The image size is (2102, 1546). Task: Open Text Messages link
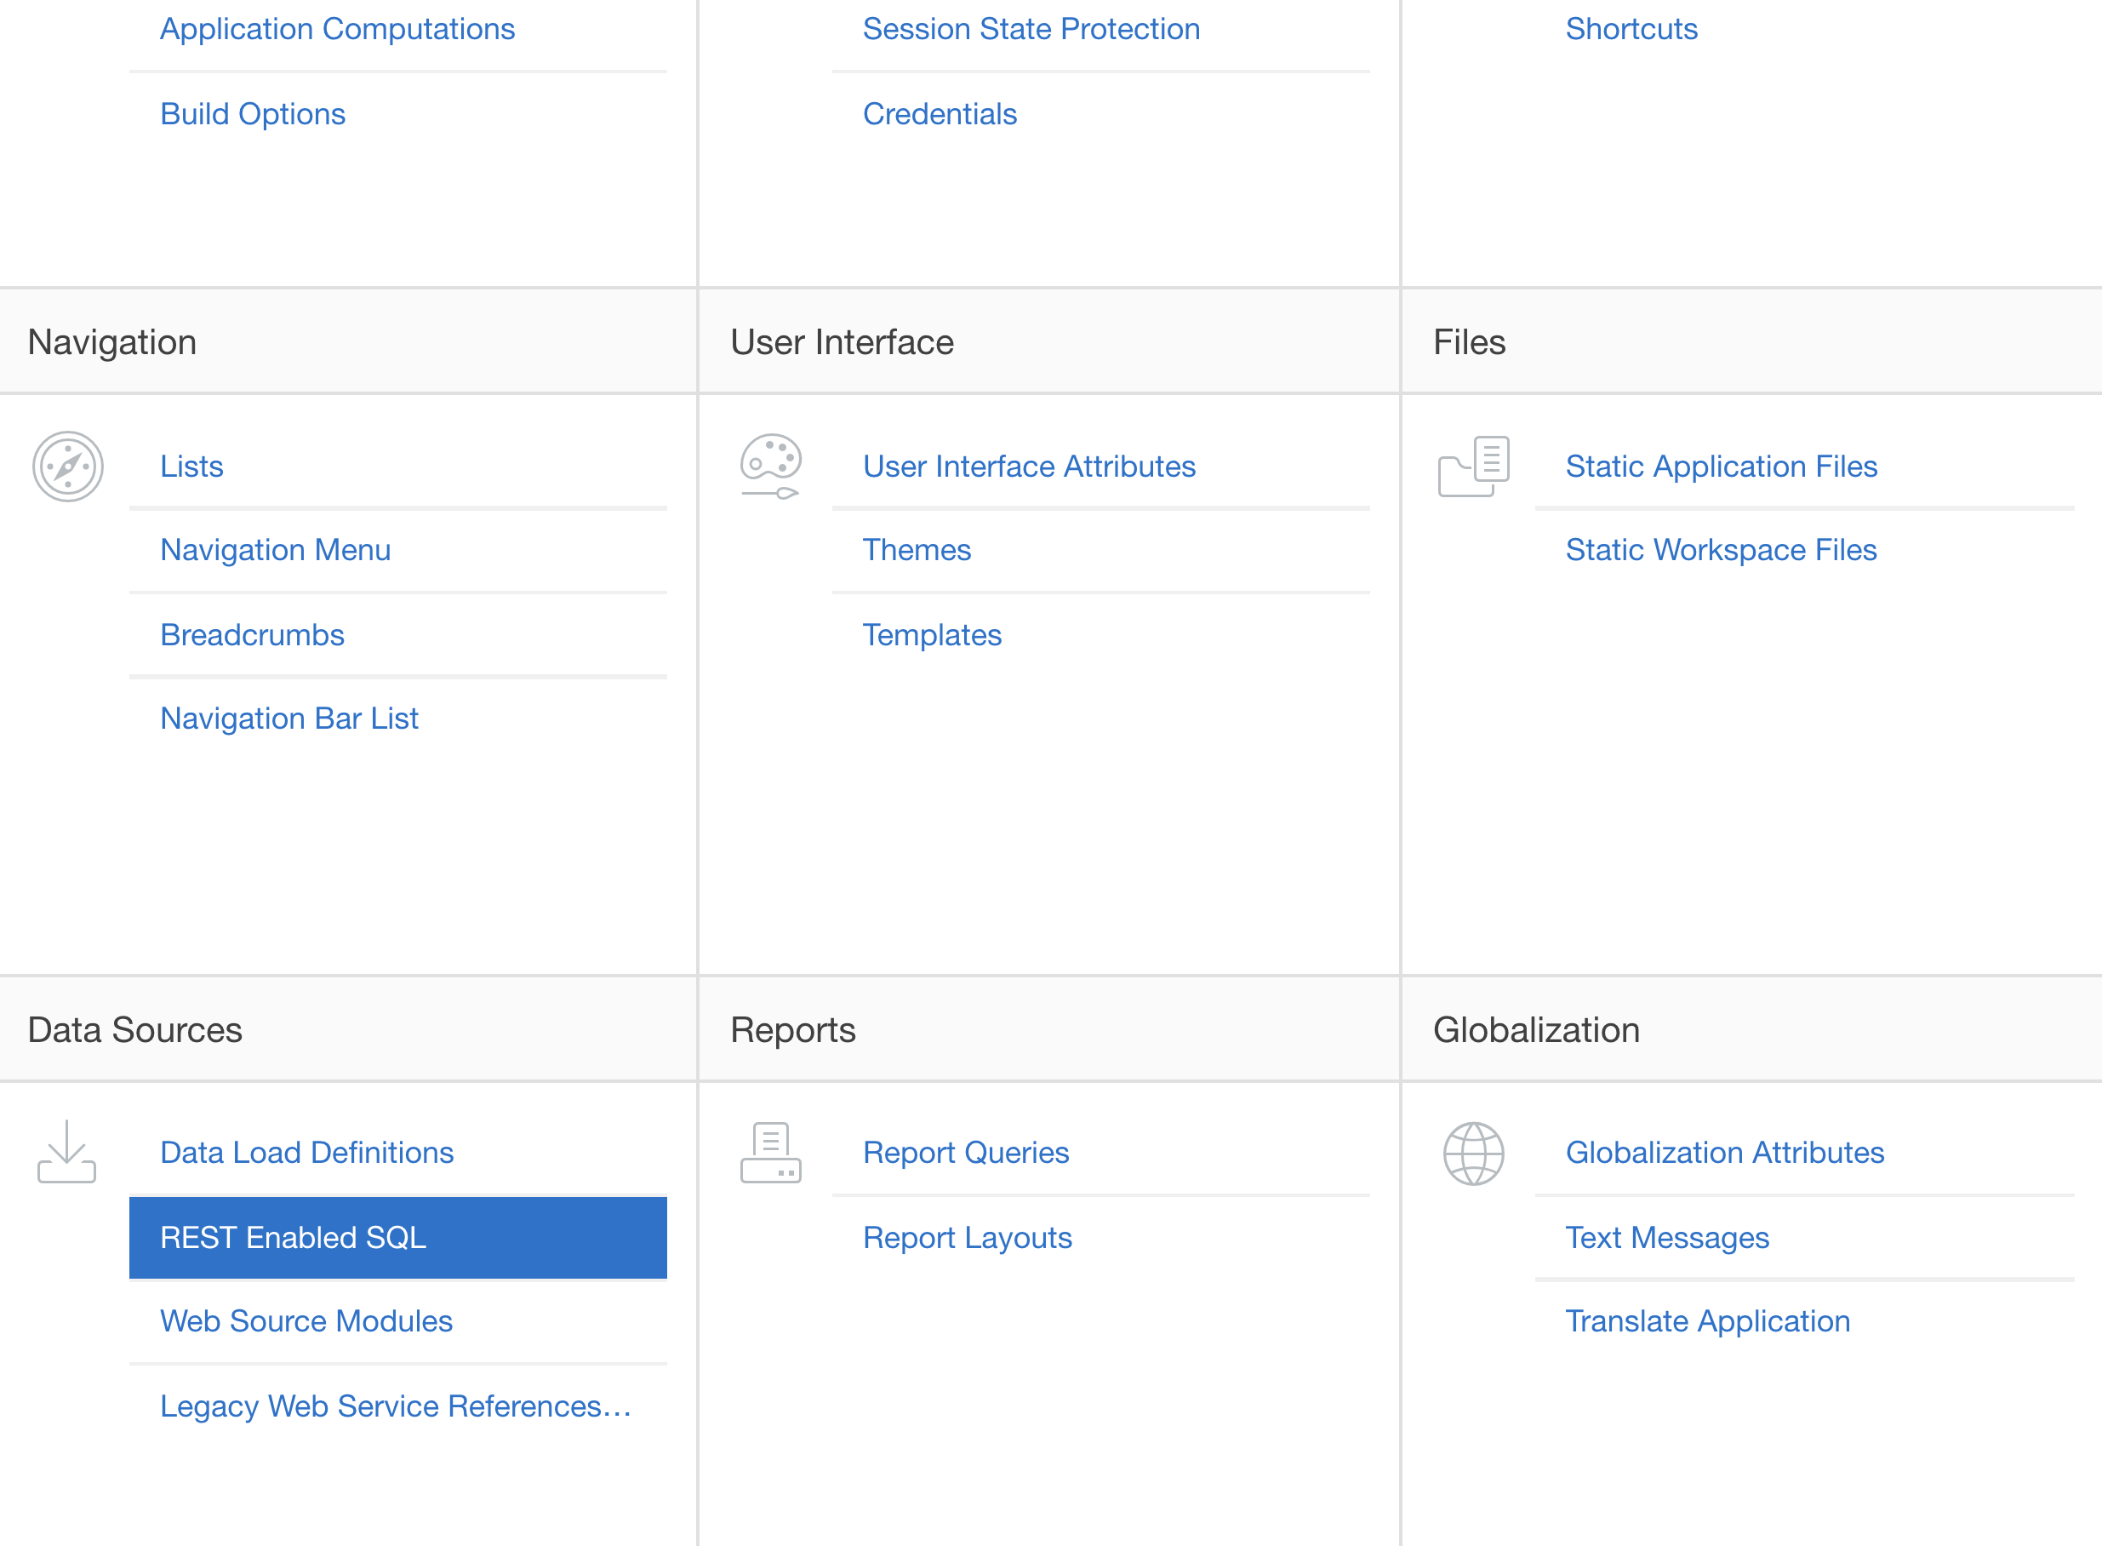pos(1667,1237)
